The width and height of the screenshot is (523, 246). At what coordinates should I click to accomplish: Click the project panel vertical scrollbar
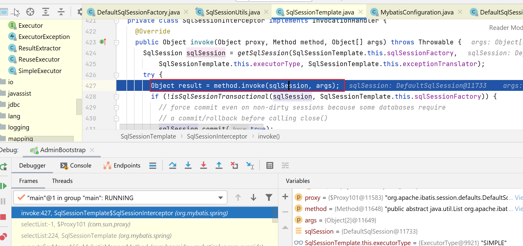pyautogui.click(x=79, y=107)
